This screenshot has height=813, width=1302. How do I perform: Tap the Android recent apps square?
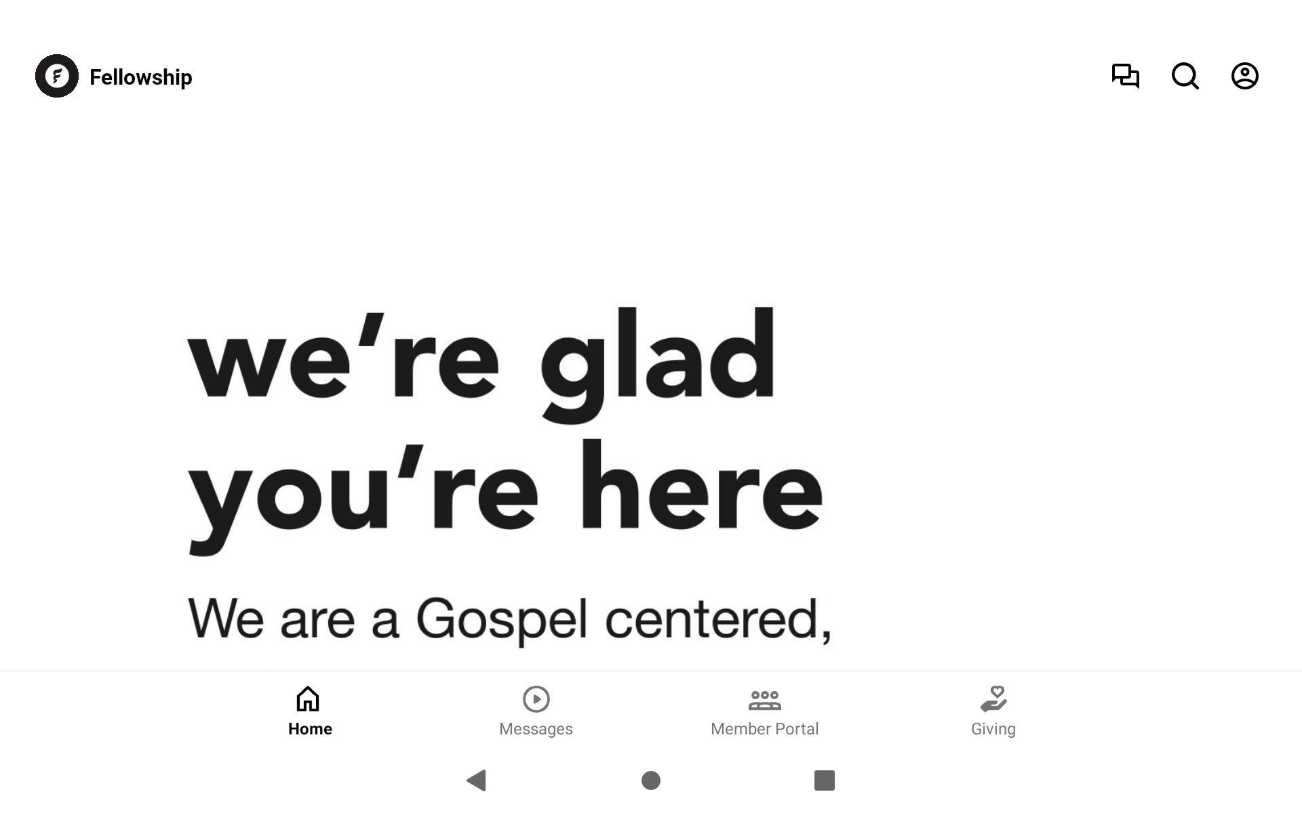coord(824,780)
